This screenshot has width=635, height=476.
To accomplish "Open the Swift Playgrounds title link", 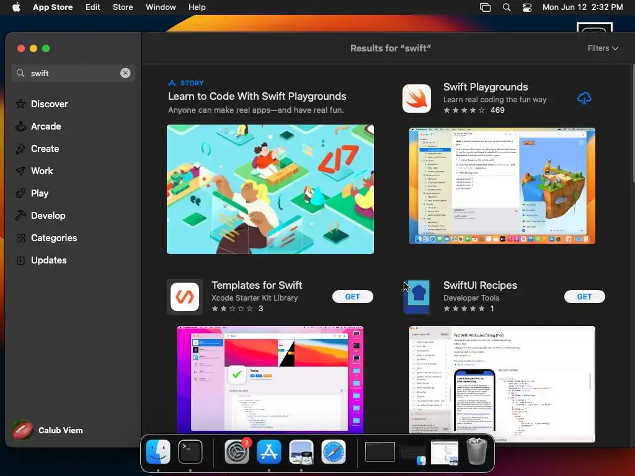I will (486, 87).
